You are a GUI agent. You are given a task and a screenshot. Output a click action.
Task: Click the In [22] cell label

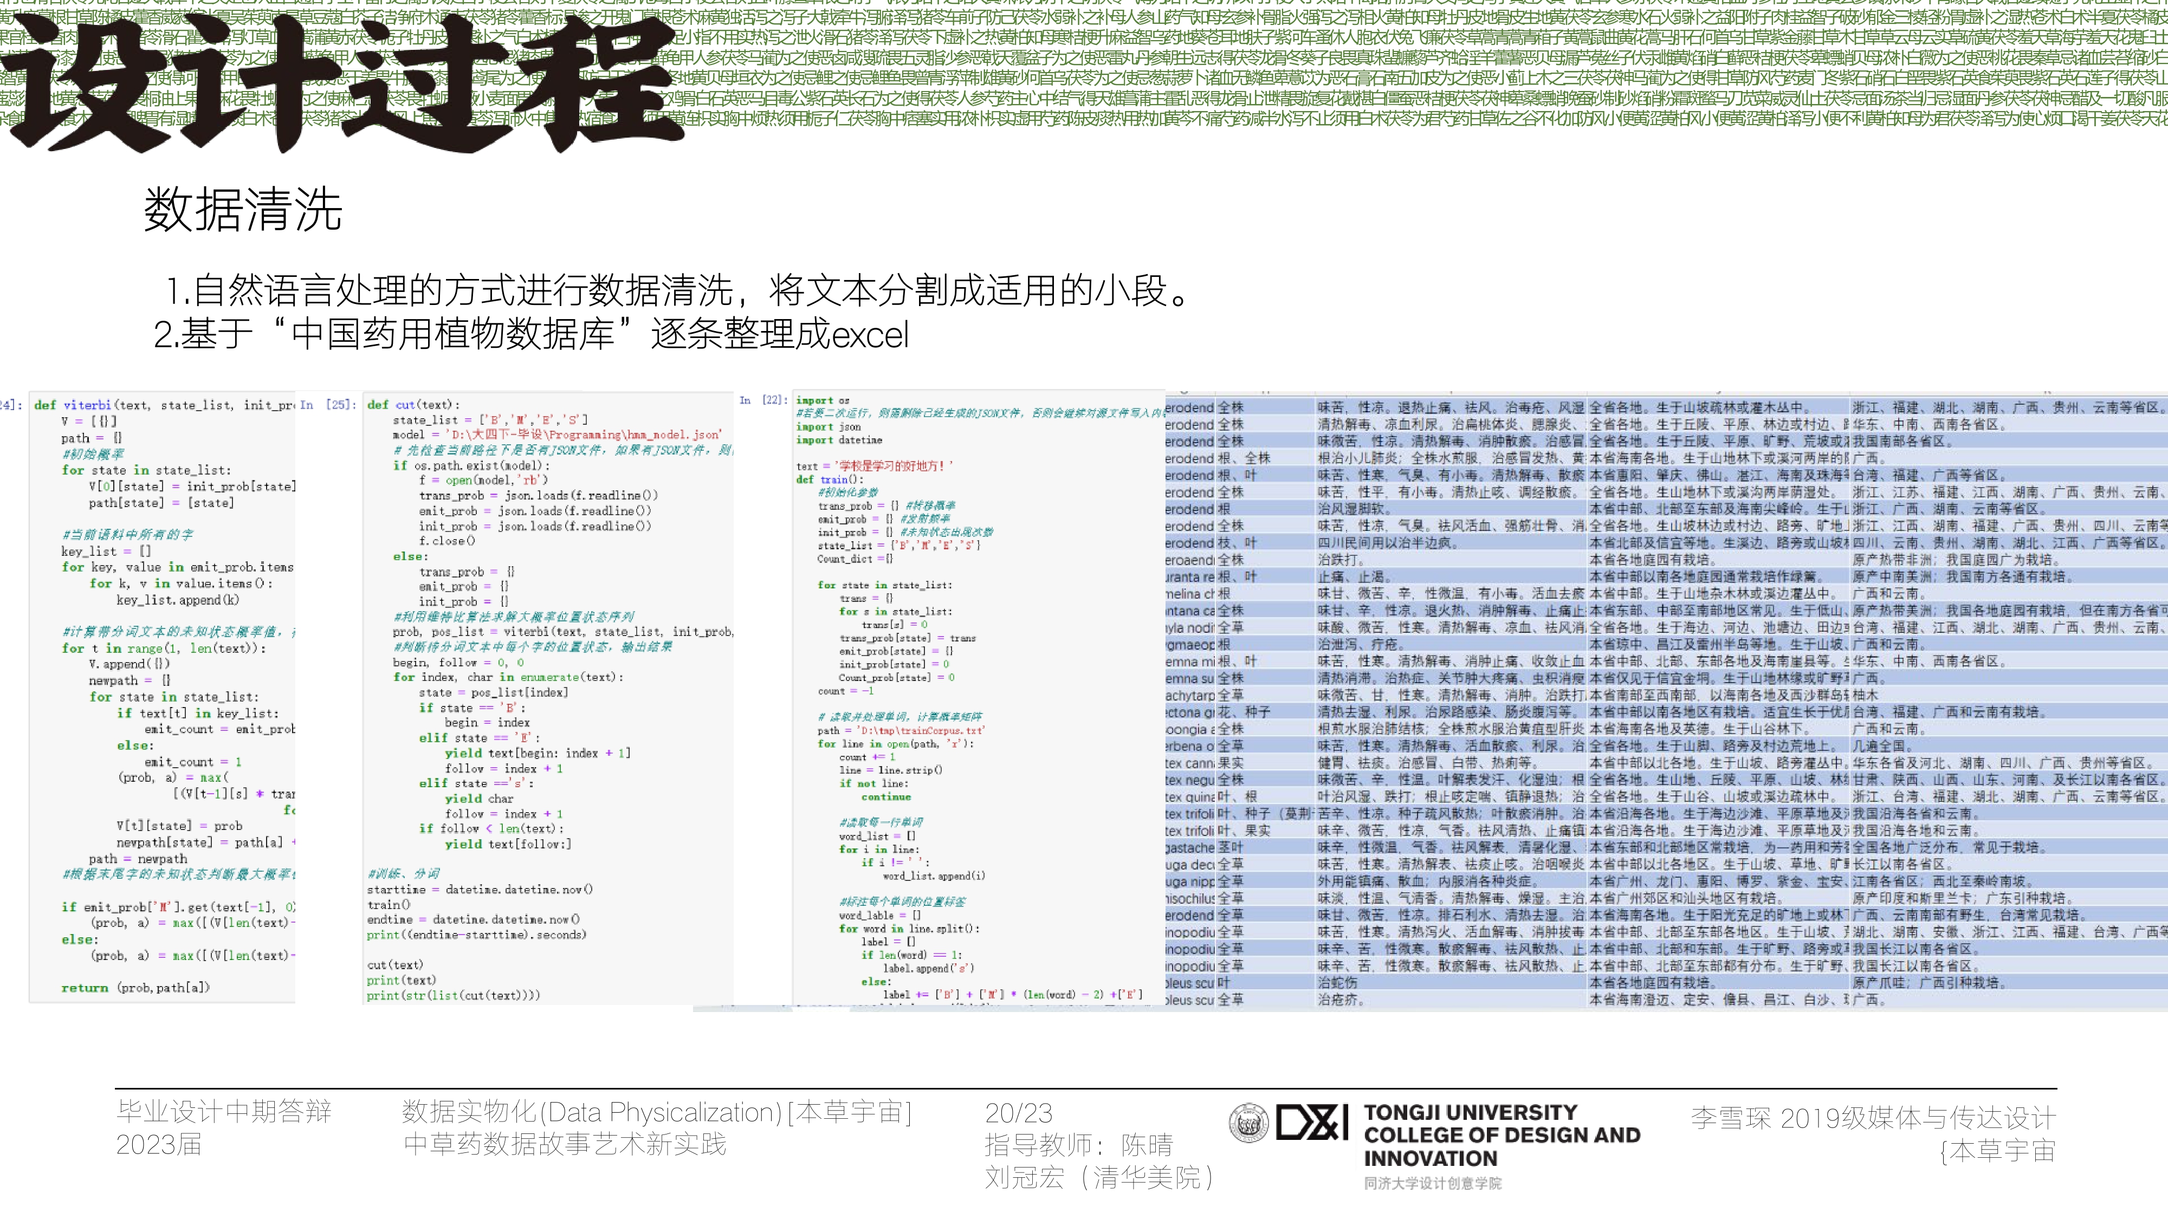click(x=764, y=400)
